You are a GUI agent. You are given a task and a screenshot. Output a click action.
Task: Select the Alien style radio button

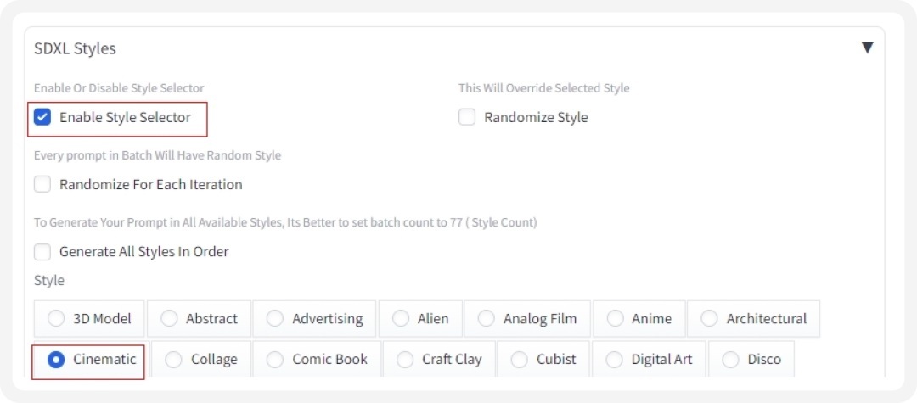click(x=401, y=319)
